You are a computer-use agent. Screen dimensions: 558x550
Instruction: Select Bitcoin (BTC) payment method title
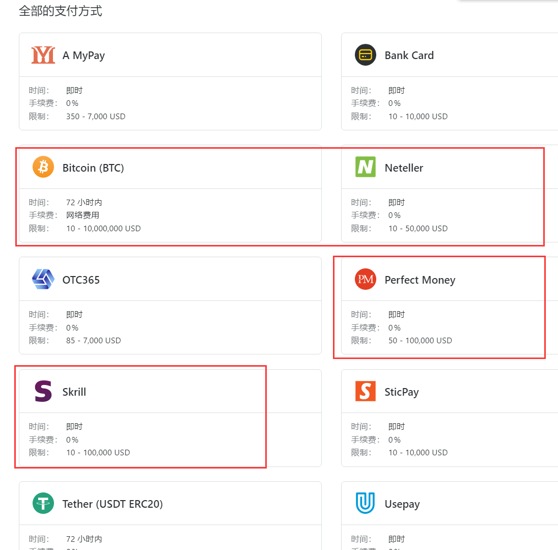(93, 168)
